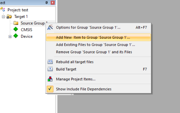180x113 pixels.
Task: Click the green Device diamond icon
Action: [16, 36]
